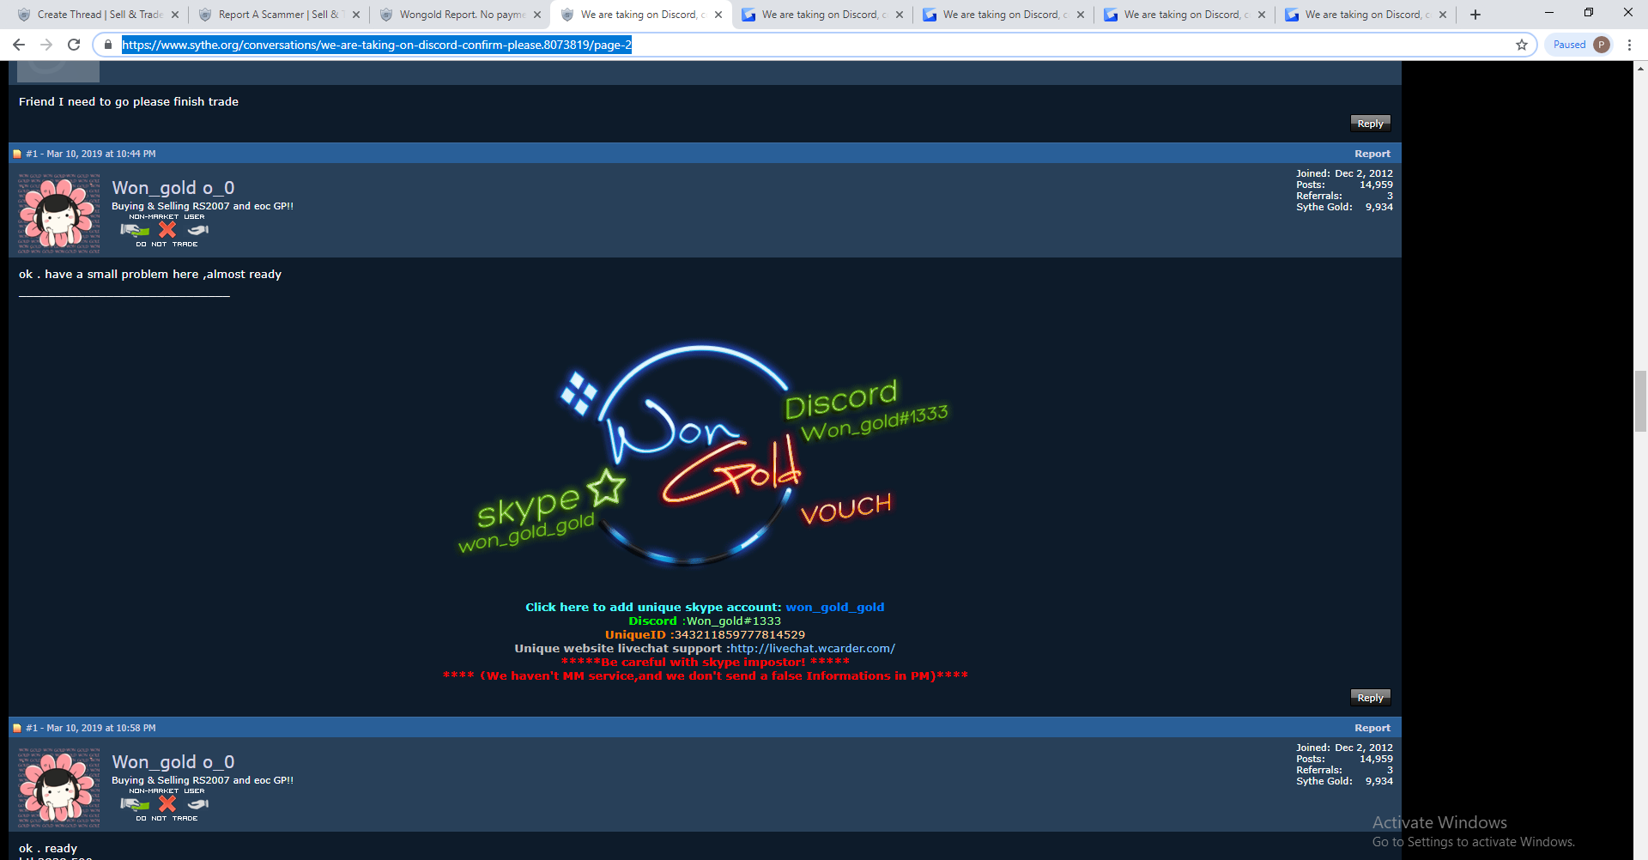
Task: Click the 'Friend I need to go' message text
Action: click(x=129, y=101)
